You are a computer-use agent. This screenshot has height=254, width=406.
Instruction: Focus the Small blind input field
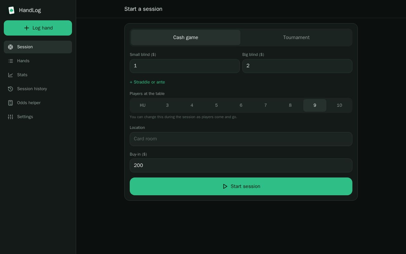[x=185, y=66]
